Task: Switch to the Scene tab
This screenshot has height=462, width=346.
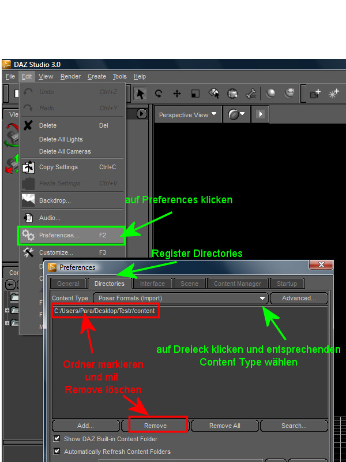Action: click(x=190, y=284)
